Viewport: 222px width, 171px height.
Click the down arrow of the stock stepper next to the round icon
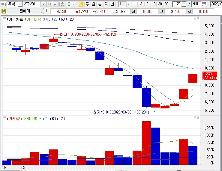coord(69,5)
